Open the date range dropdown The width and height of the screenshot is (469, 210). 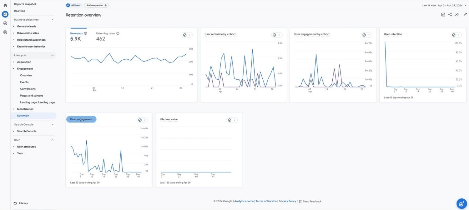coord(466,5)
